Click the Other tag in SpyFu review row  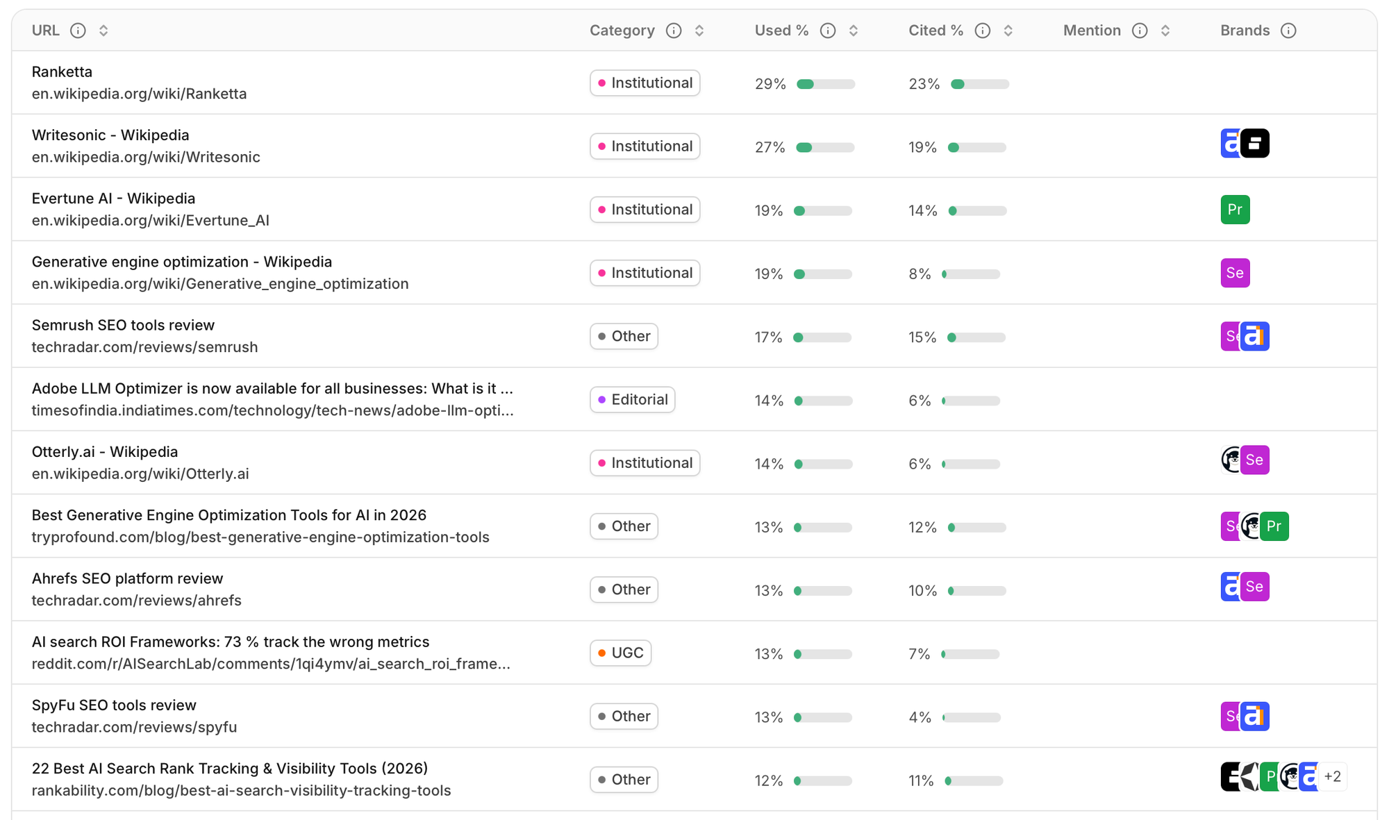(624, 717)
